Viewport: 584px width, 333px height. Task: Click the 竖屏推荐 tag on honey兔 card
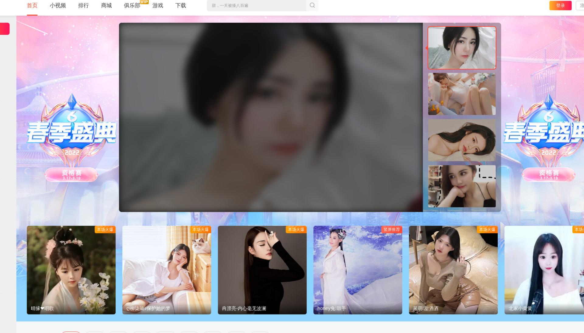point(391,229)
